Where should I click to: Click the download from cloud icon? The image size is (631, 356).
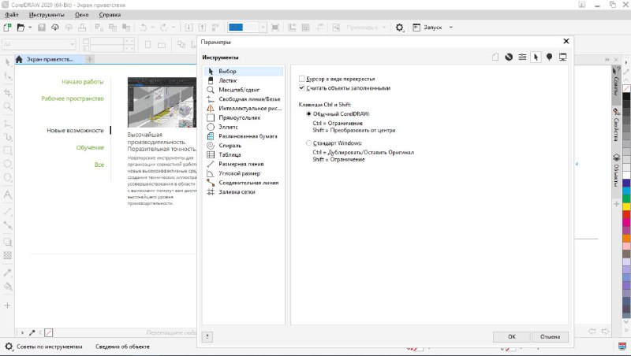pyautogui.click(x=55, y=28)
